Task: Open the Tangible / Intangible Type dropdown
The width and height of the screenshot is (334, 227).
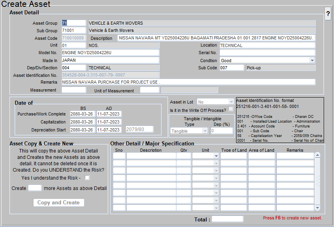Action: (205, 131)
